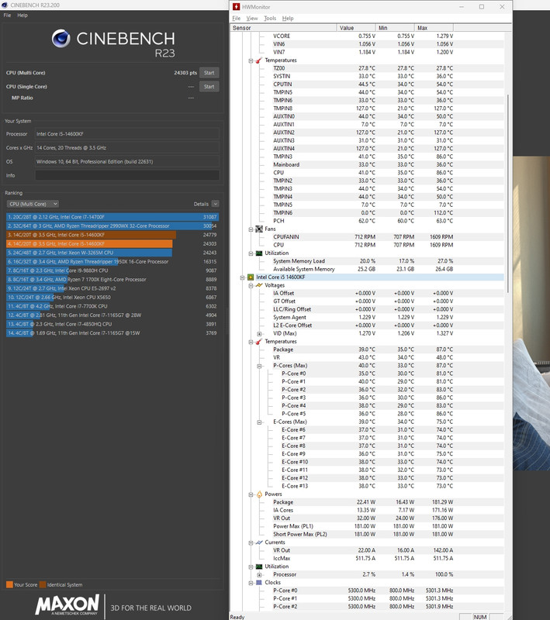The height and width of the screenshot is (620, 550).
Task: Select ranking entry Core i9-9880H
Action: 112,270
